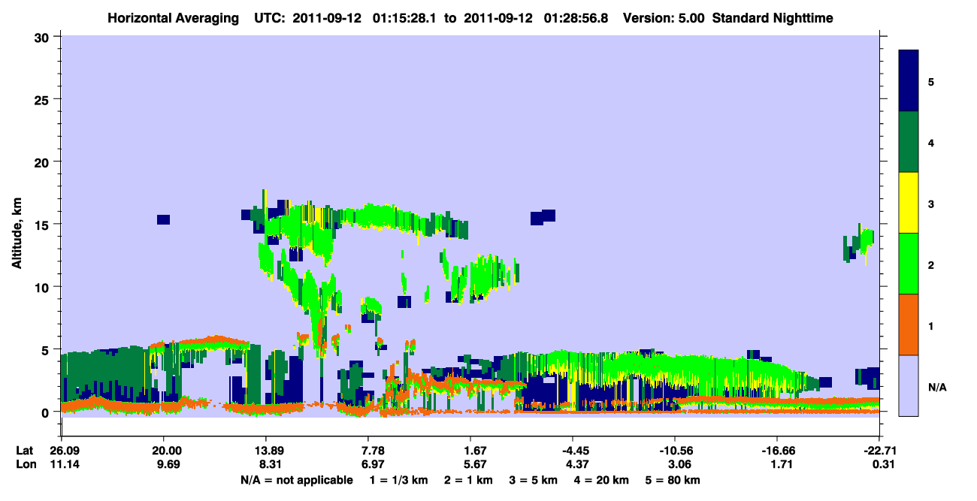Image resolution: width=977 pixels, height=501 pixels.
Task: Click the bright green level 2 colorbar segment
Action: click(909, 264)
